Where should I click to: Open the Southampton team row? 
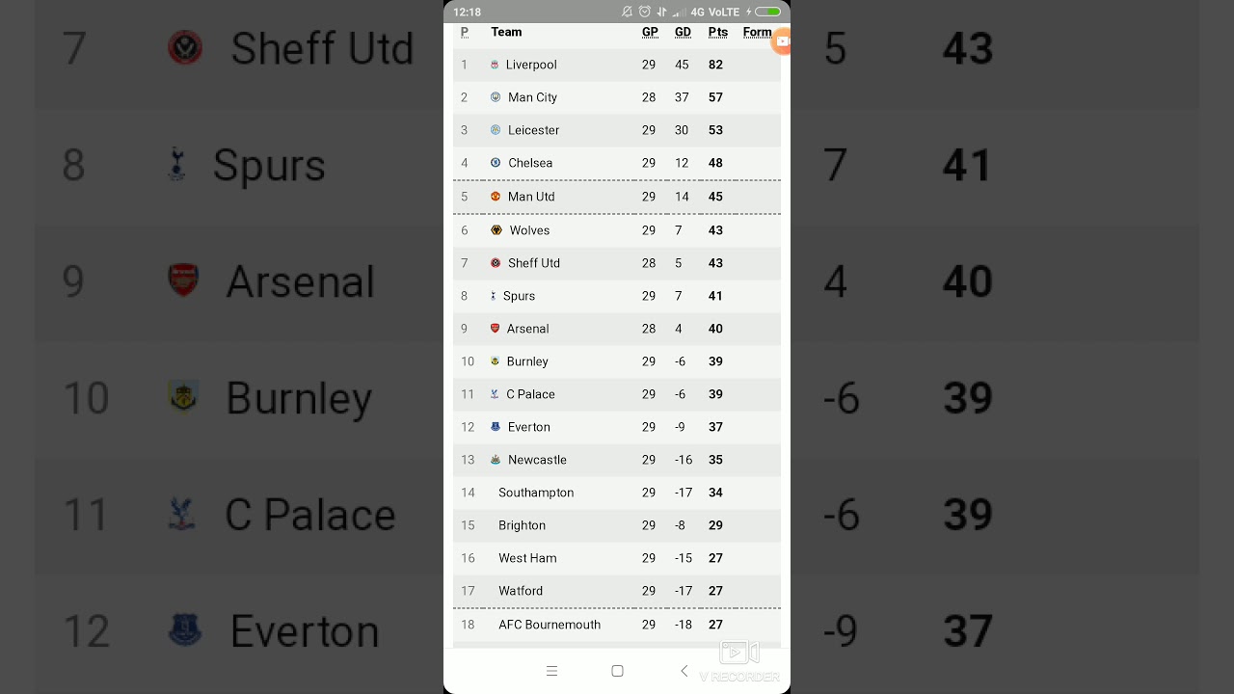(536, 493)
